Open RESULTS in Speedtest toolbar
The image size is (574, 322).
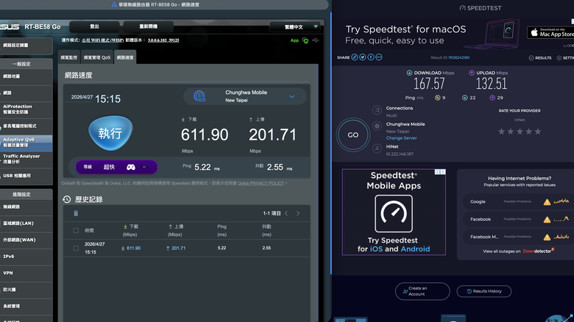(540, 58)
